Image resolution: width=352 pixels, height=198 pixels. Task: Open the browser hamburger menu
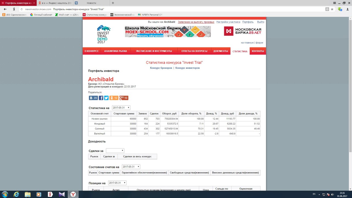pos(334,3)
